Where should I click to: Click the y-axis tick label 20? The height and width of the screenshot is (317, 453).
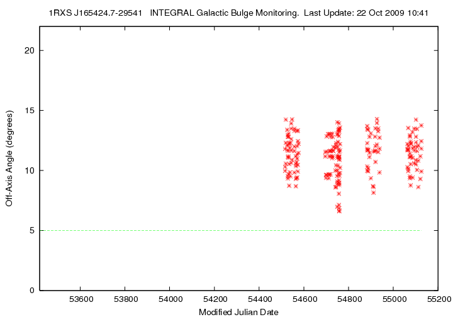[x=29, y=50]
